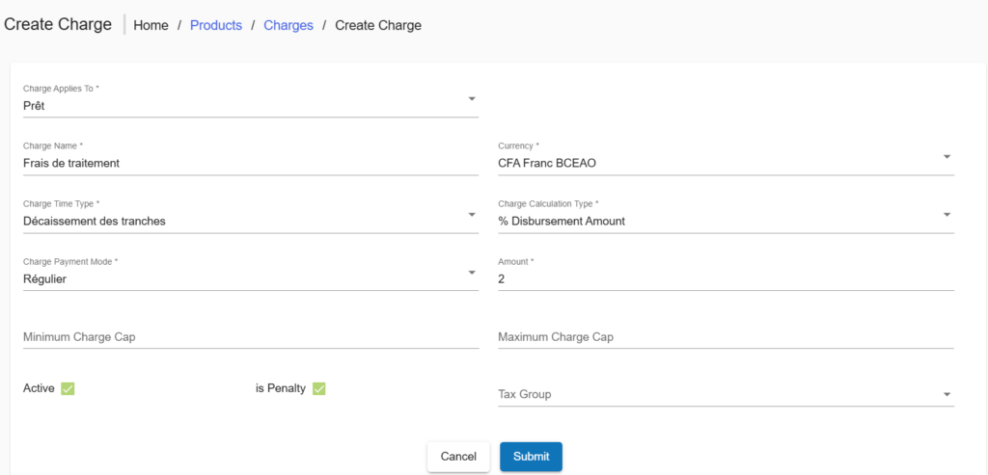
Task: Click the Maximum Charge Cap field
Action: click(725, 337)
